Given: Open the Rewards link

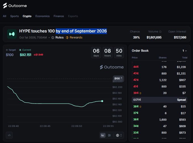Looking at the screenshot, I should [76, 37].
